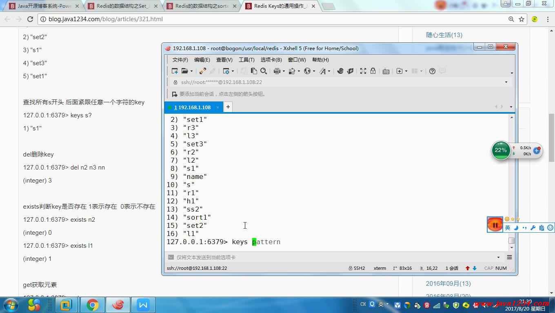Click the lock screen padlock icon
Screen dimensions: 555x313
pos(373,71)
